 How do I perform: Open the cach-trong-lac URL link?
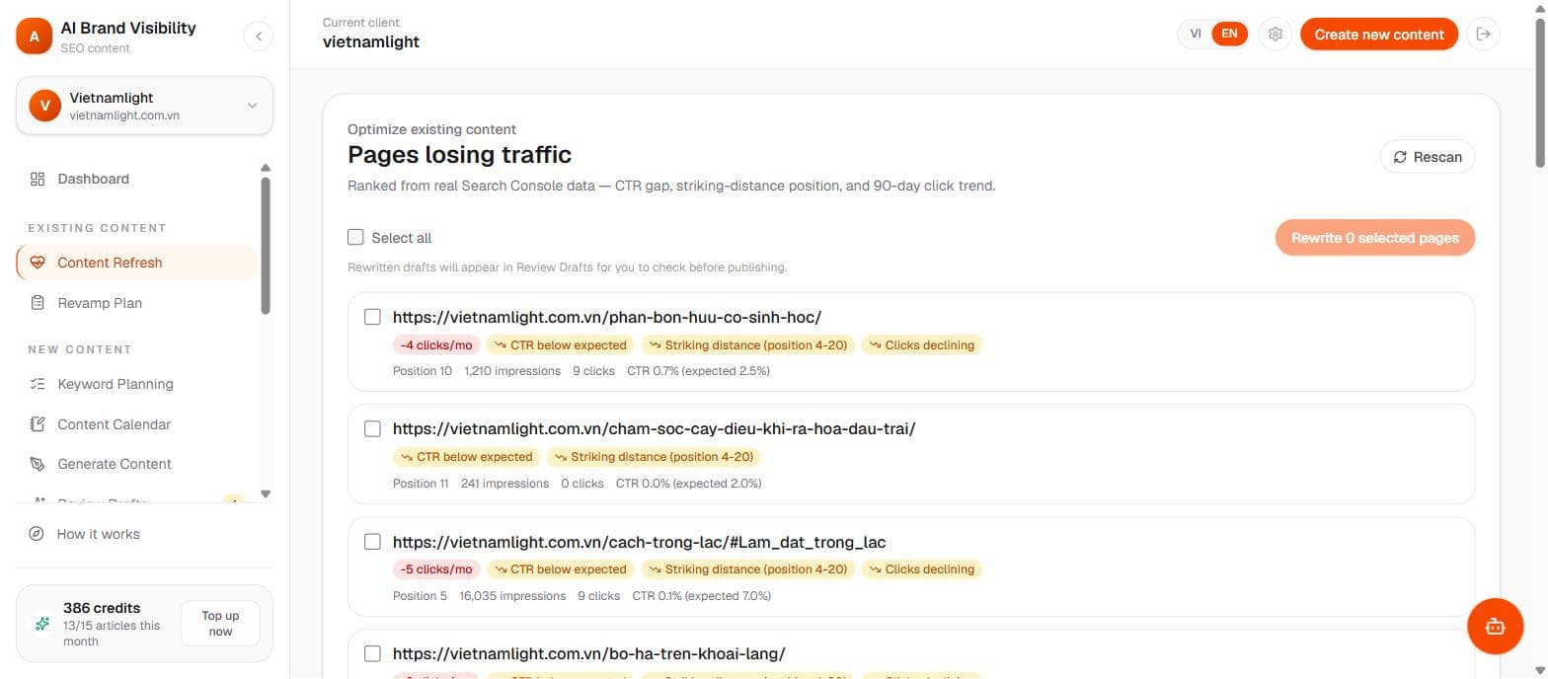[639, 542]
